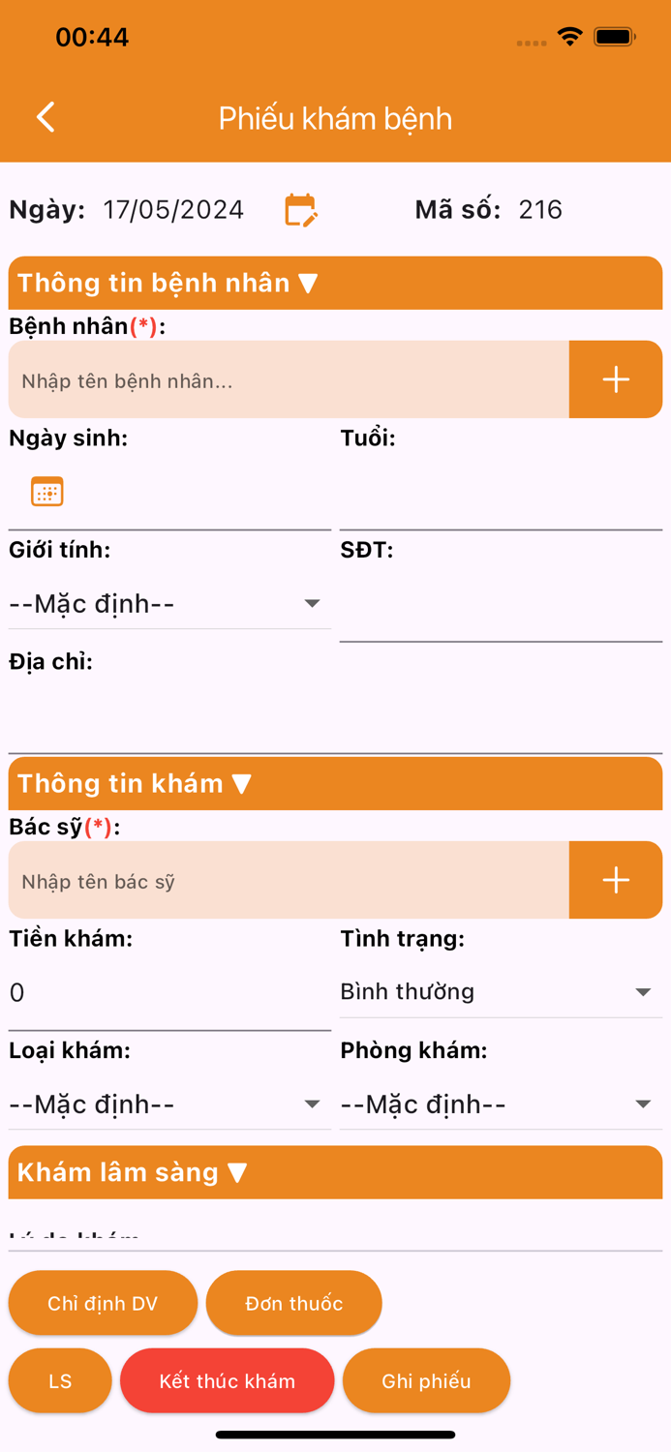Tap the back arrow to leave Phiếu khám bệnh
The height and width of the screenshot is (1452, 671).
(45, 116)
